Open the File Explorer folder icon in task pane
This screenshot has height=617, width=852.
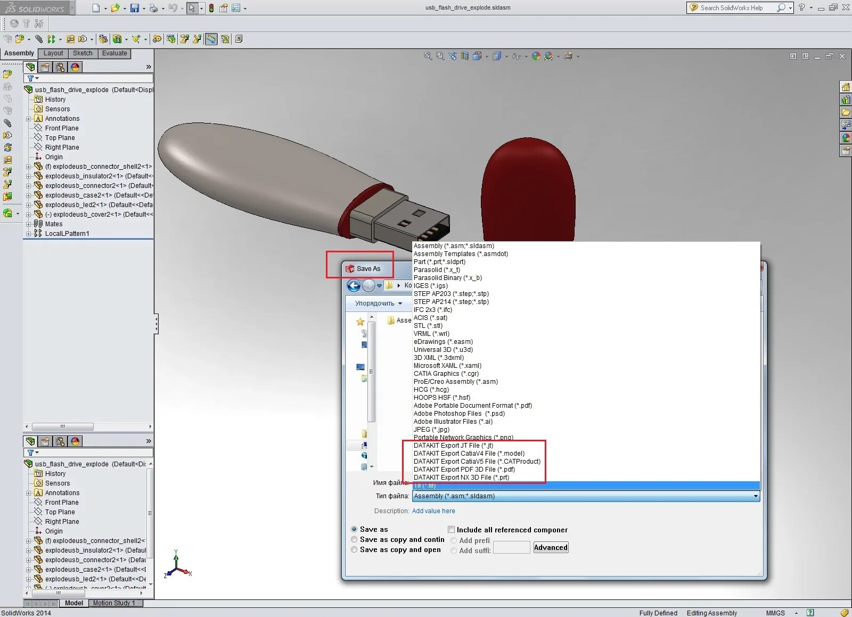click(846, 112)
